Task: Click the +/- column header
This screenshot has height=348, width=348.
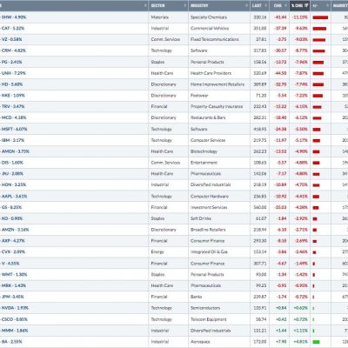Action: click(315, 5)
